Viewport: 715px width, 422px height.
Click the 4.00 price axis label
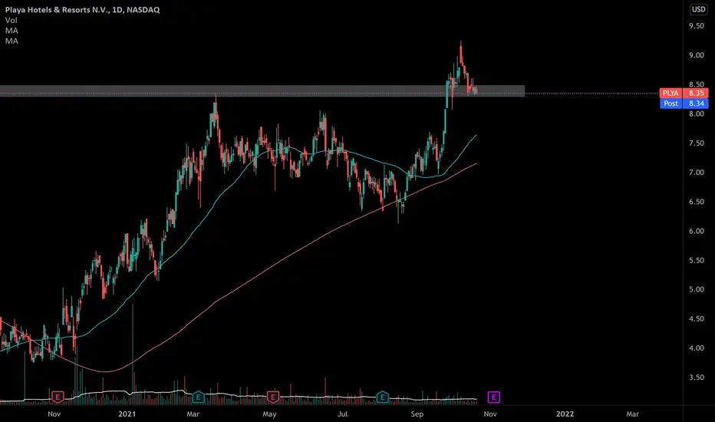pos(697,348)
